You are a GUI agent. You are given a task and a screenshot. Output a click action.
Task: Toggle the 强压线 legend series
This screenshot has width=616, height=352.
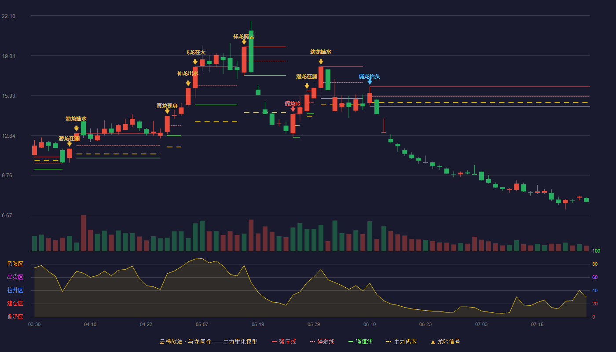[x=284, y=341]
